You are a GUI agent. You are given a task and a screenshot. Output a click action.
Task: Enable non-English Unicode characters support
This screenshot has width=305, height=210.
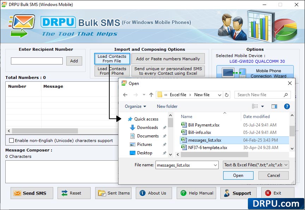point(12,140)
